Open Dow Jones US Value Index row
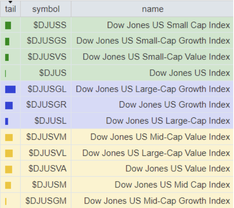The image size is (234, 208). (x=178, y=169)
